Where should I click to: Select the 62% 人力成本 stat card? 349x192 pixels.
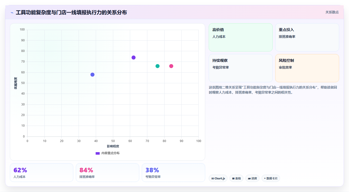41,173
